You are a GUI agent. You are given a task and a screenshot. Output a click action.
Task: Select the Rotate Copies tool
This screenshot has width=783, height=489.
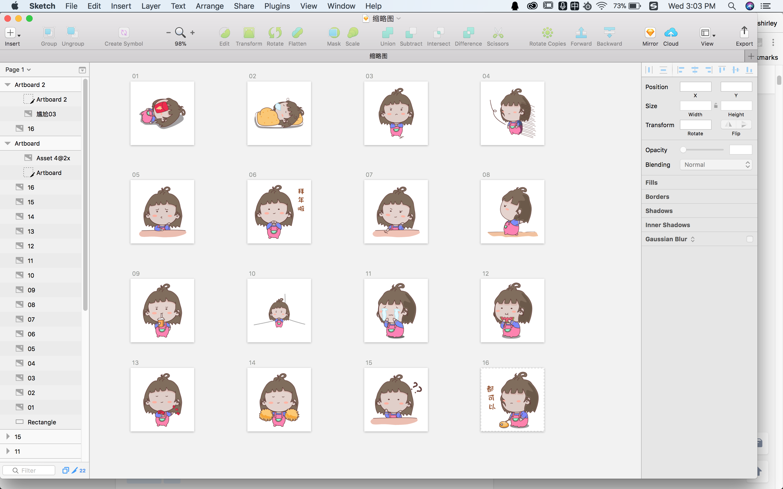tap(547, 33)
